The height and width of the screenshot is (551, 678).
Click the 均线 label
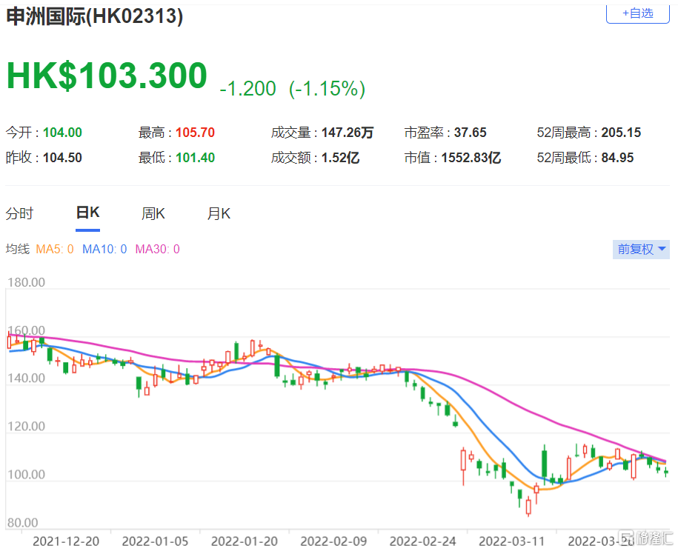tap(17, 249)
